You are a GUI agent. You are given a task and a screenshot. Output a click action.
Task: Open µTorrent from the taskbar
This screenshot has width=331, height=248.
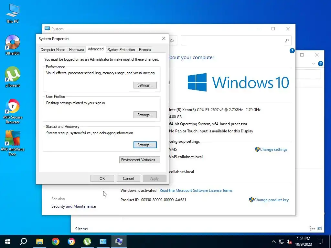click(x=87, y=242)
